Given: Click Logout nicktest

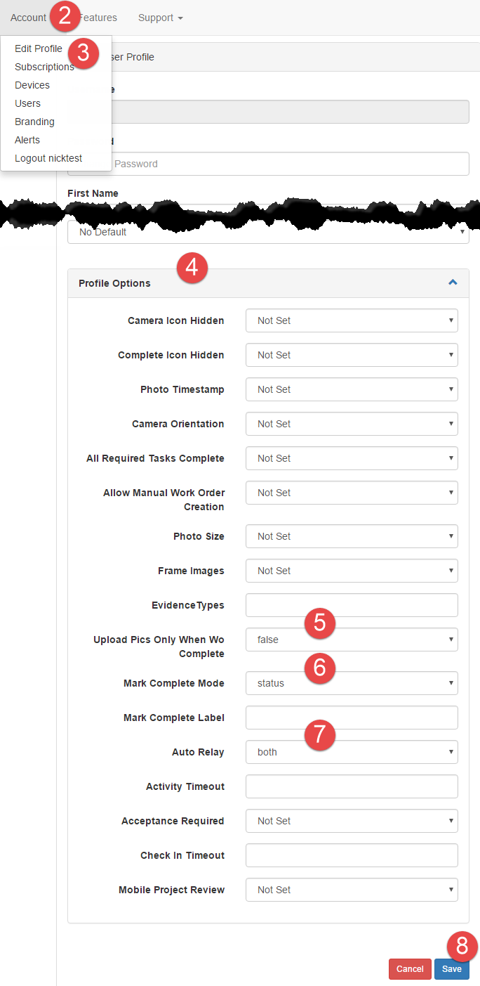Looking at the screenshot, I should pos(48,158).
